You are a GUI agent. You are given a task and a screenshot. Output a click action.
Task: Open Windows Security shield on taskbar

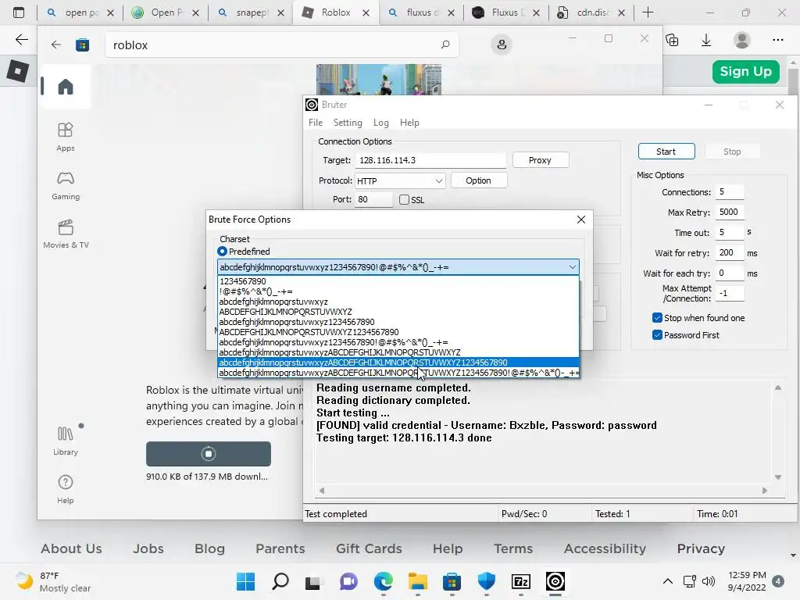(x=486, y=581)
